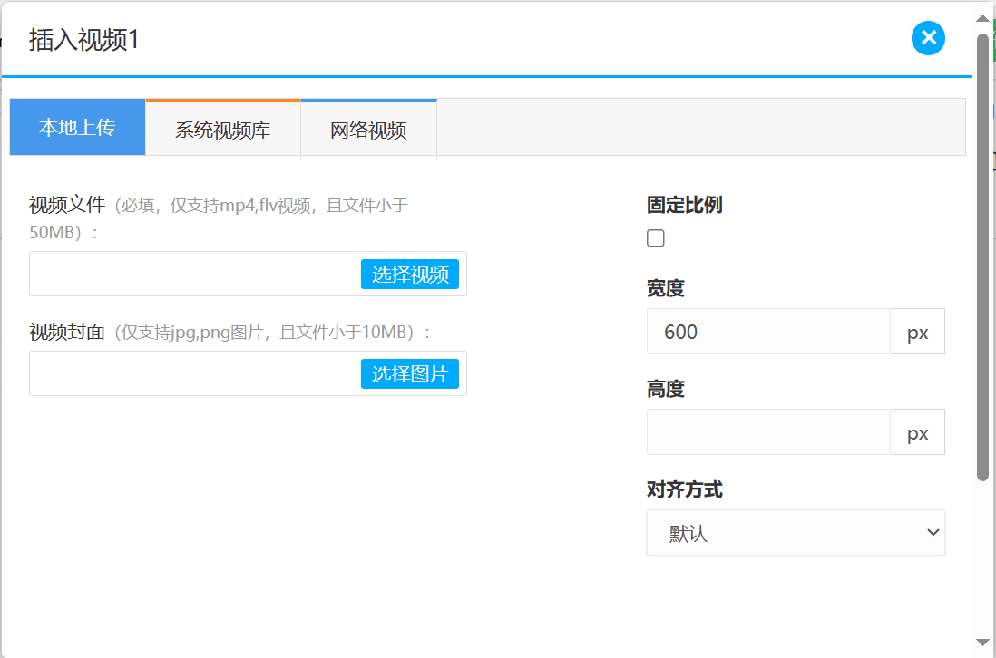Click the px unit beside 宽度
Image resolution: width=996 pixels, height=658 pixels.
(917, 332)
